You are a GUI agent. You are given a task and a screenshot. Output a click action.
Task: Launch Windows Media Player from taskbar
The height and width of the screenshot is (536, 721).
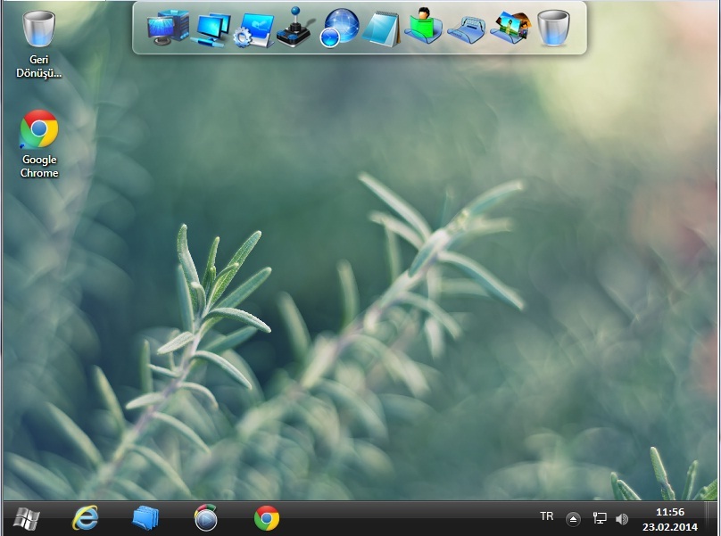205,518
